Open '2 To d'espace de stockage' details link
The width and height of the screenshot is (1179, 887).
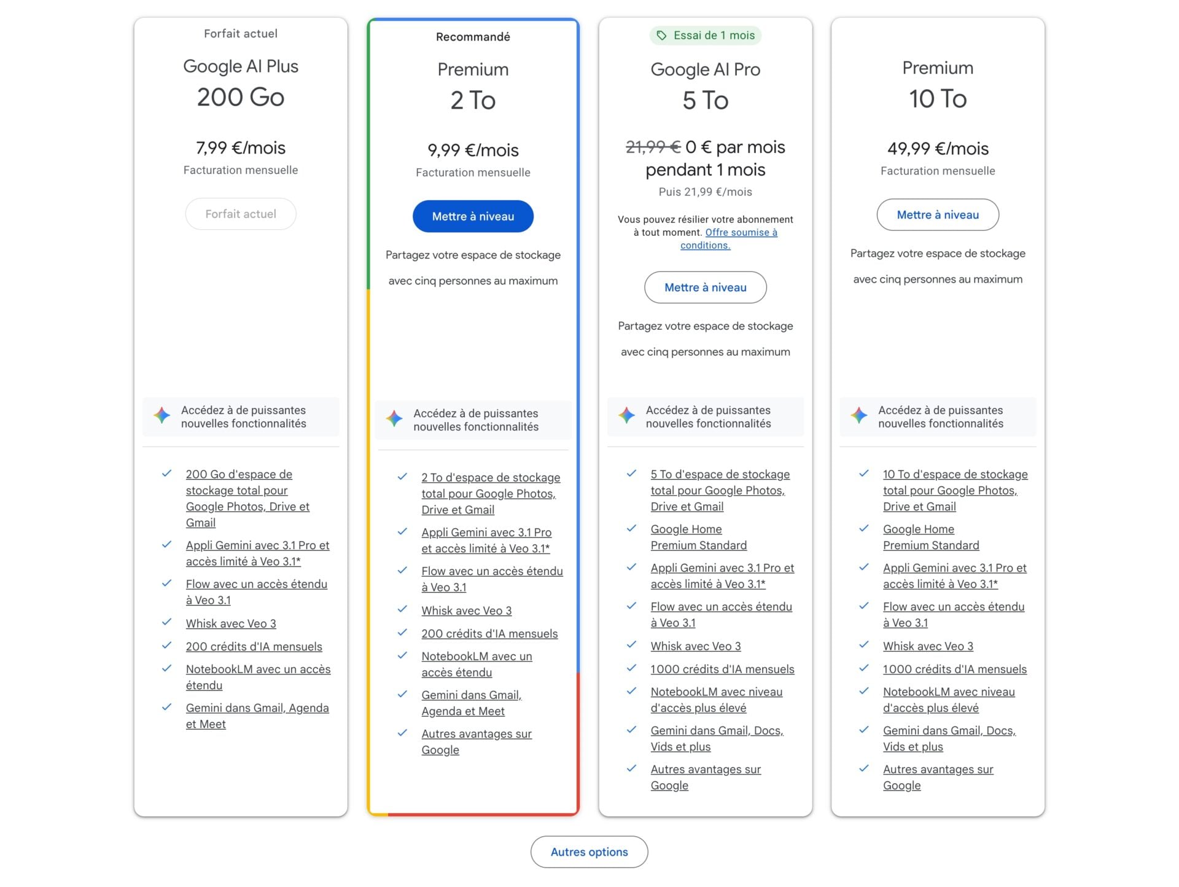click(x=491, y=477)
